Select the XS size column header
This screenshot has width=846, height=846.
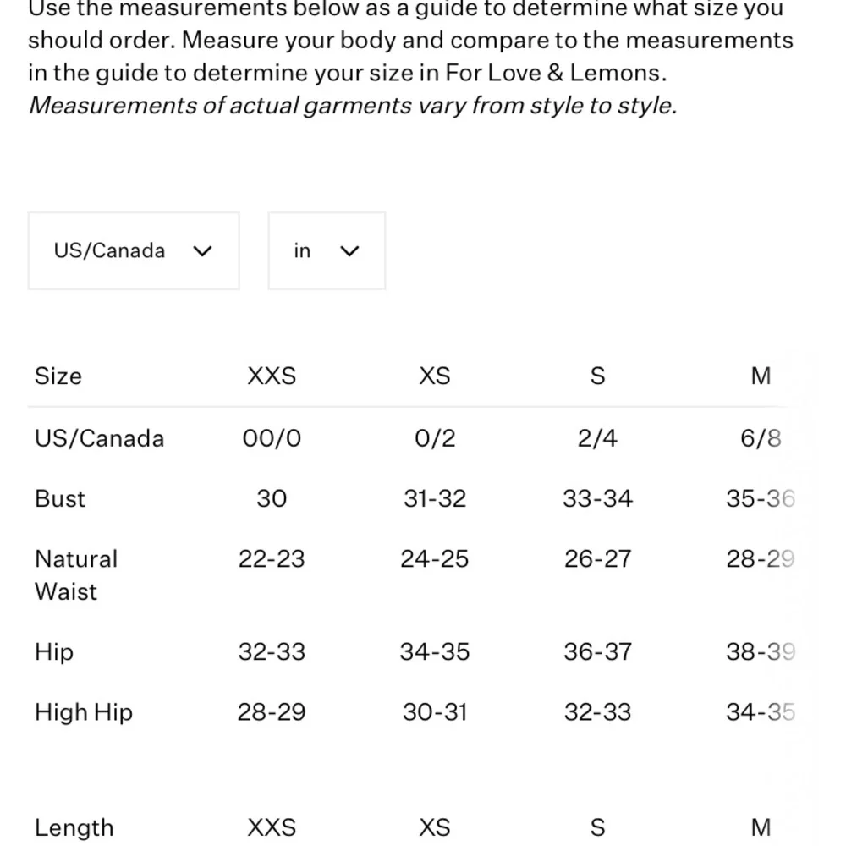434,376
